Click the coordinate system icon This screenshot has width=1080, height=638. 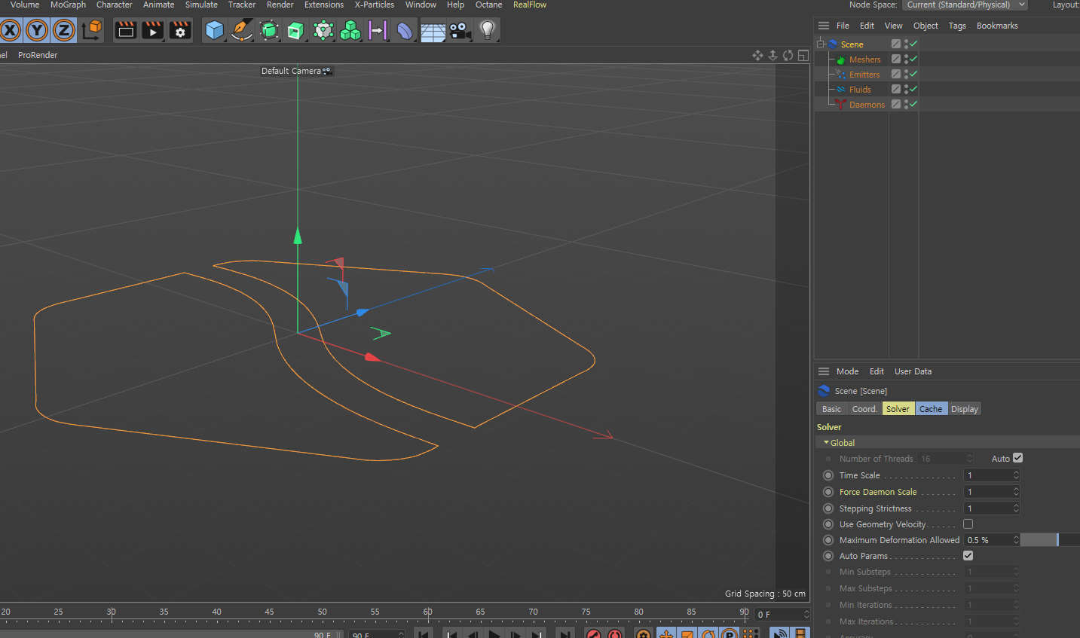pos(91,30)
